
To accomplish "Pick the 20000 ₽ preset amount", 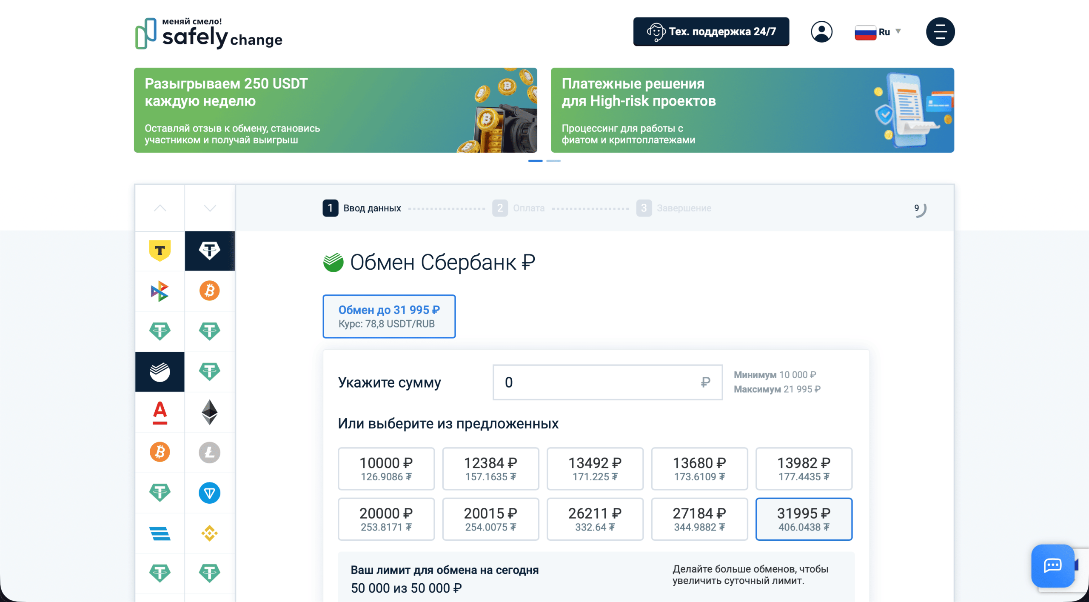I will point(386,519).
